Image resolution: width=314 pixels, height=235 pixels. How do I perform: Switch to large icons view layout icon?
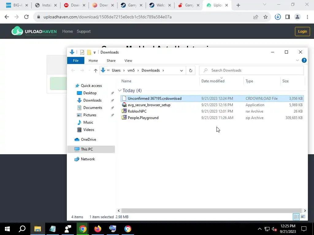(303, 217)
